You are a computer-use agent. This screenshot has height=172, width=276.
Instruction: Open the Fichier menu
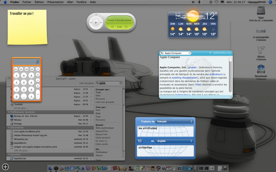pyautogui.click(x=27, y=2)
